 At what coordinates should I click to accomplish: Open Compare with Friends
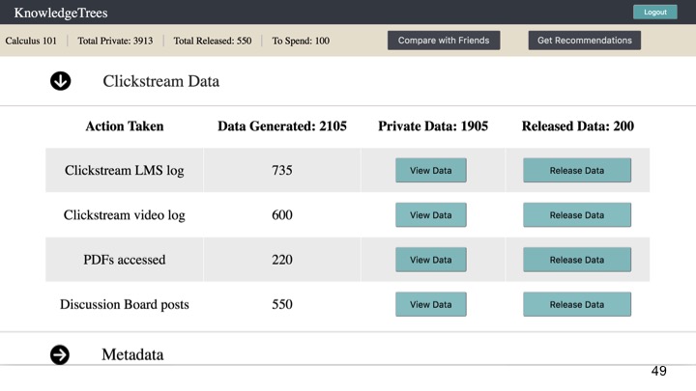[x=444, y=41]
